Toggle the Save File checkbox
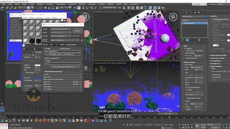The image size is (230, 129). (73, 36)
